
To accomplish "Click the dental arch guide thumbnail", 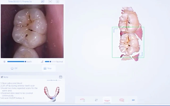I will coord(52,94).
